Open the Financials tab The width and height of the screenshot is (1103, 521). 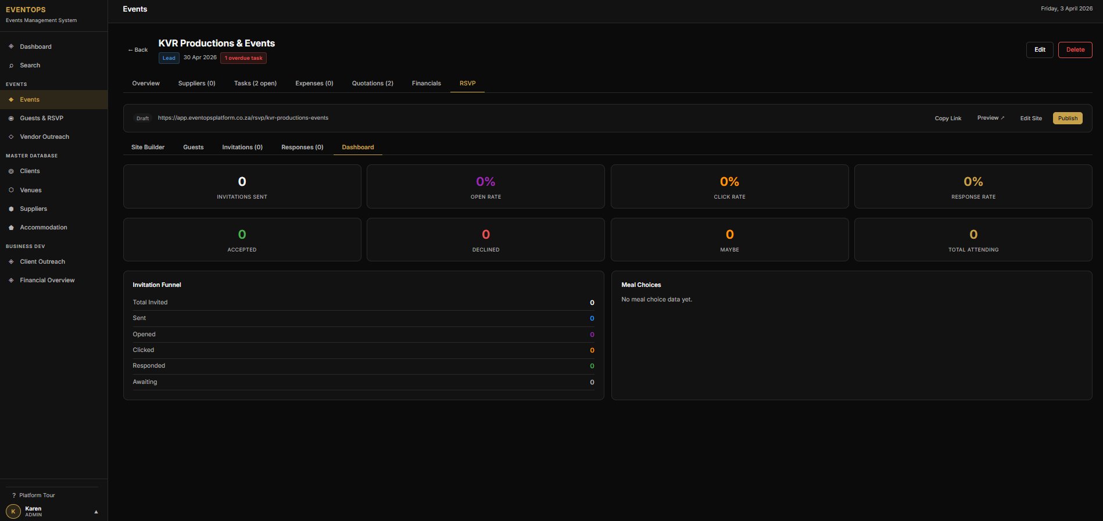[x=427, y=84]
